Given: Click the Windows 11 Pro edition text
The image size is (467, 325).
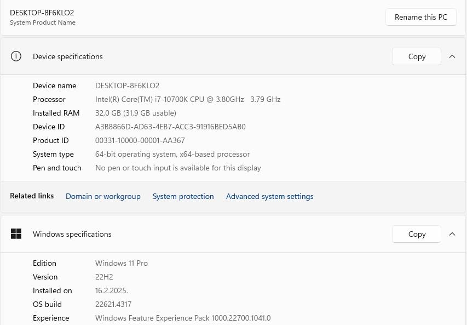Looking at the screenshot, I should coord(122,263).
